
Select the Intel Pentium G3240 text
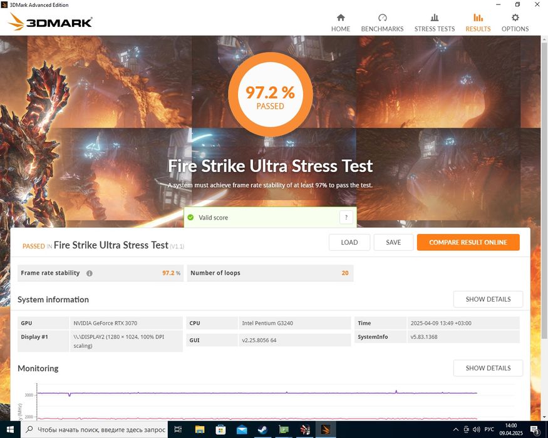(267, 323)
